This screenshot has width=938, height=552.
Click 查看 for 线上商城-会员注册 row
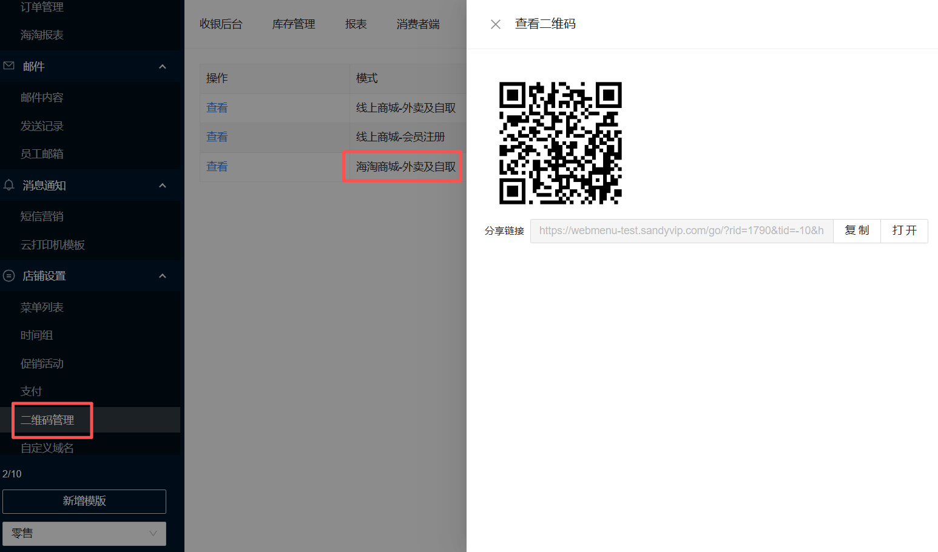pos(217,137)
